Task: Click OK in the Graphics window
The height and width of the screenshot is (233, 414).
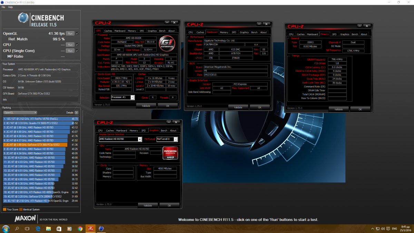Action: [169, 205]
